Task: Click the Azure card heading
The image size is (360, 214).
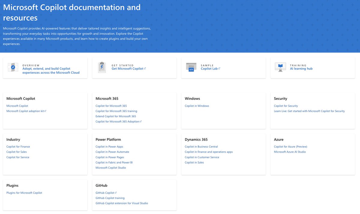Action: (279, 139)
